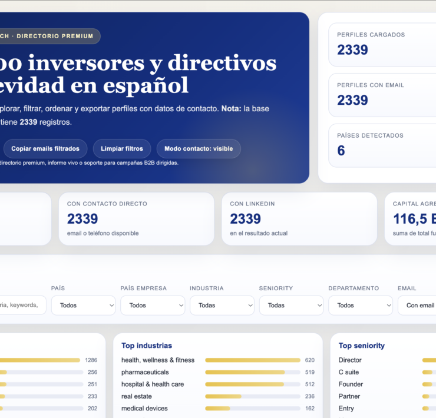The height and width of the screenshot is (418, 436).
Task: Open the Email filter set to Con email
Action: tap(417, 305)
